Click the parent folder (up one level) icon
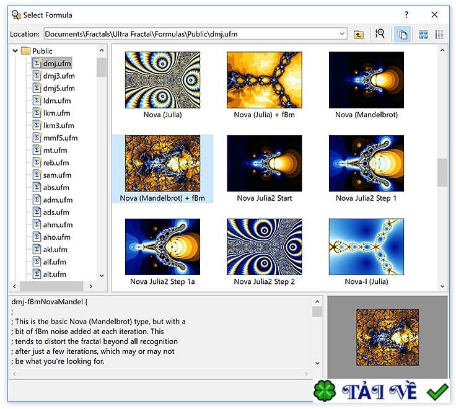The width and height of the screenshot is (456, 409). [359, 35]
